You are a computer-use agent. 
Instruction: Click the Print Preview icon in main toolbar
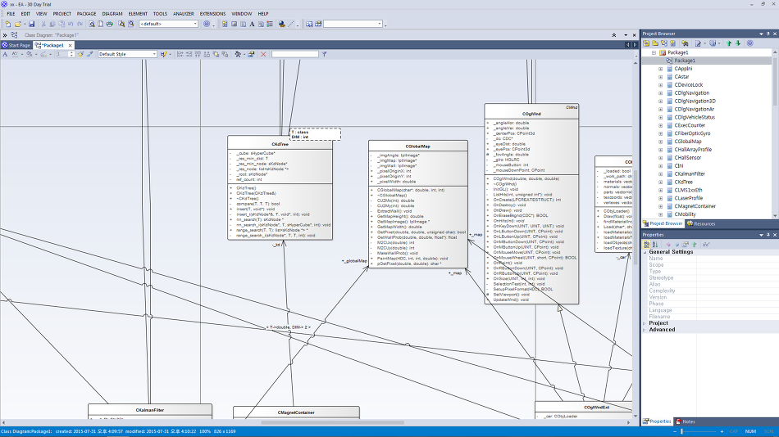tap(92, 24)
